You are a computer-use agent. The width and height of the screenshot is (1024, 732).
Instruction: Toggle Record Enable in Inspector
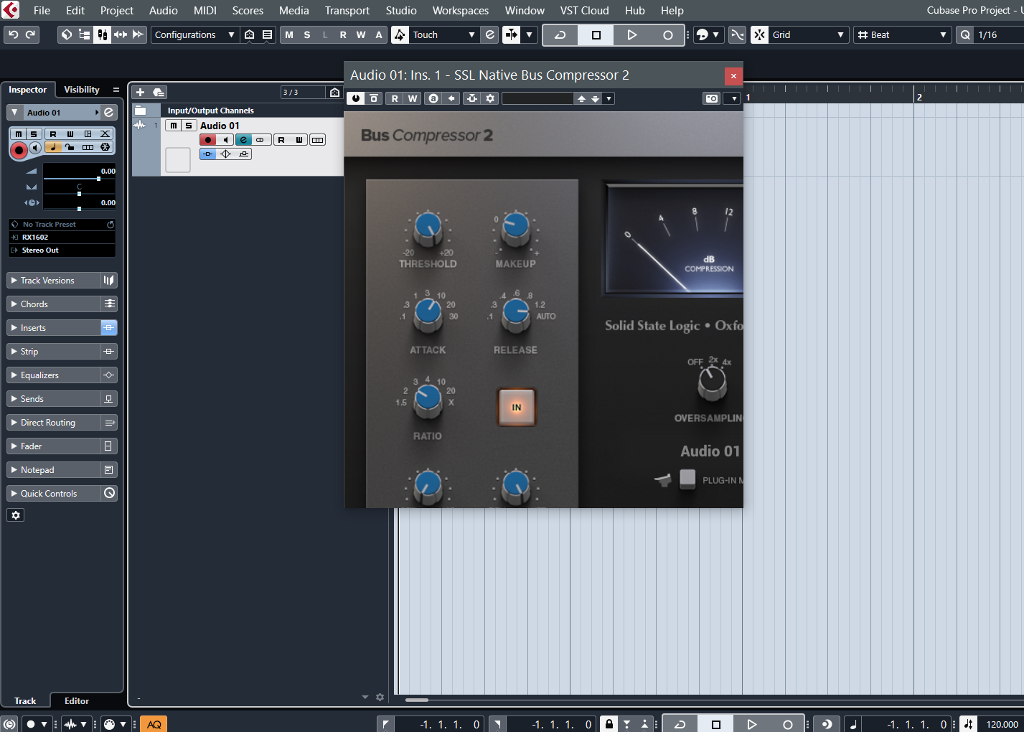[x=19, y=150]
